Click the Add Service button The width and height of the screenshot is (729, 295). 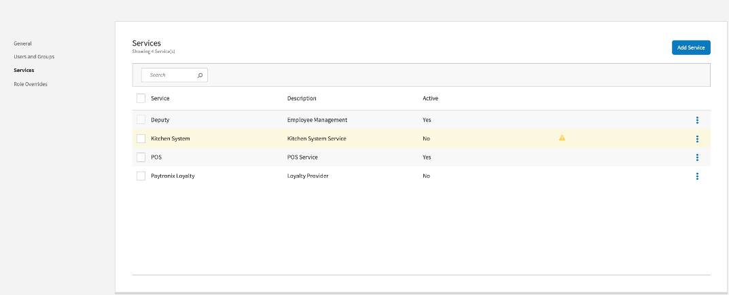[691, 47]
